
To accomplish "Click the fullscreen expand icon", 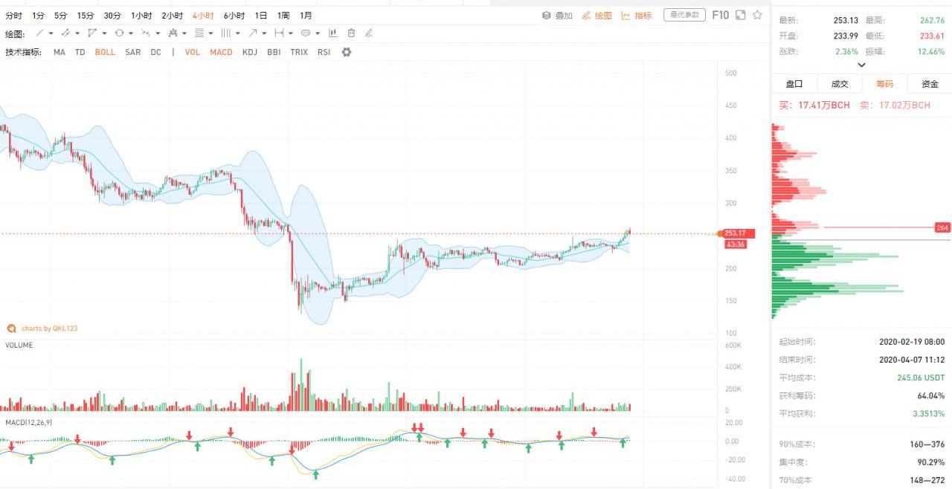I will [740, 15].
